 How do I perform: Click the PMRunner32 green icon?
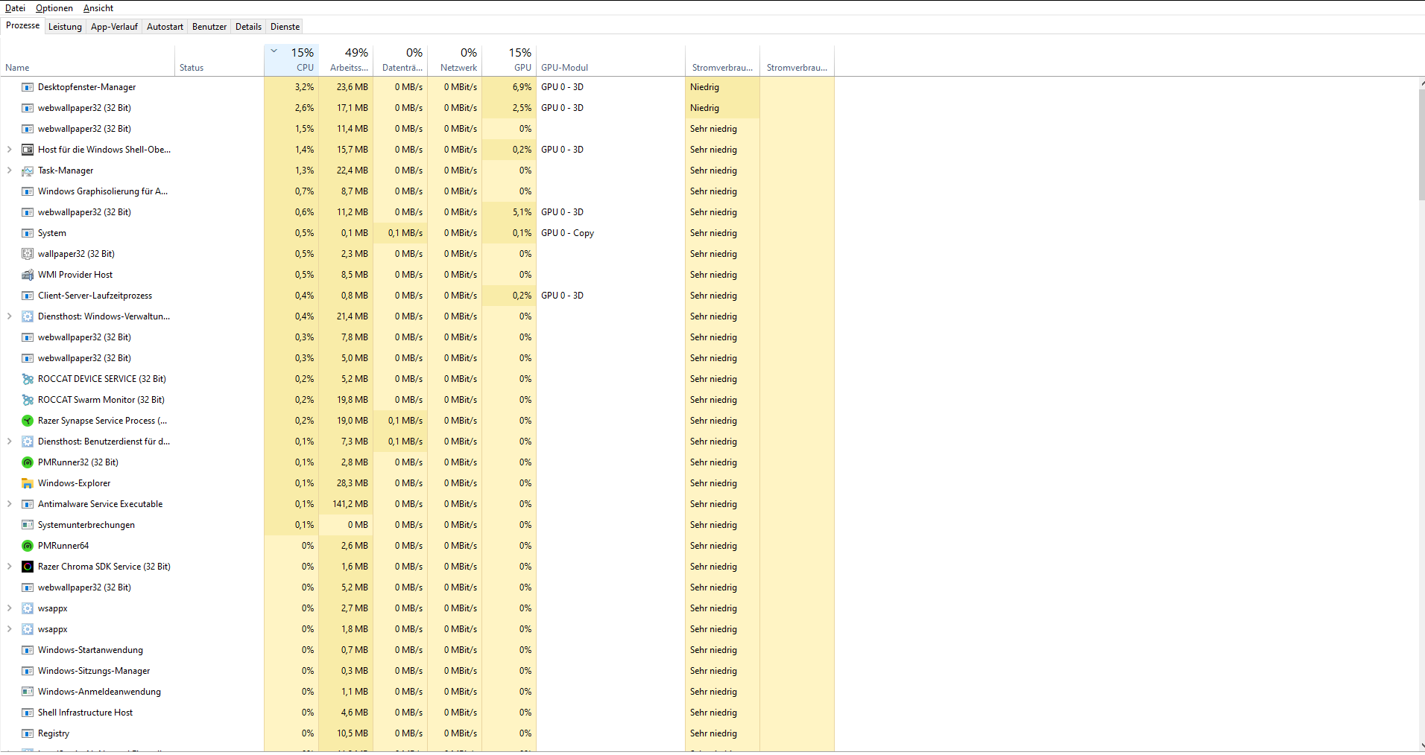(x=28, y=462)
